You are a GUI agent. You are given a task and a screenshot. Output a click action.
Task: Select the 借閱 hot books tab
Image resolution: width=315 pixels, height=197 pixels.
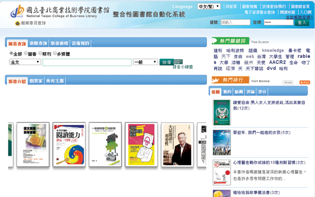click(215, 92)
